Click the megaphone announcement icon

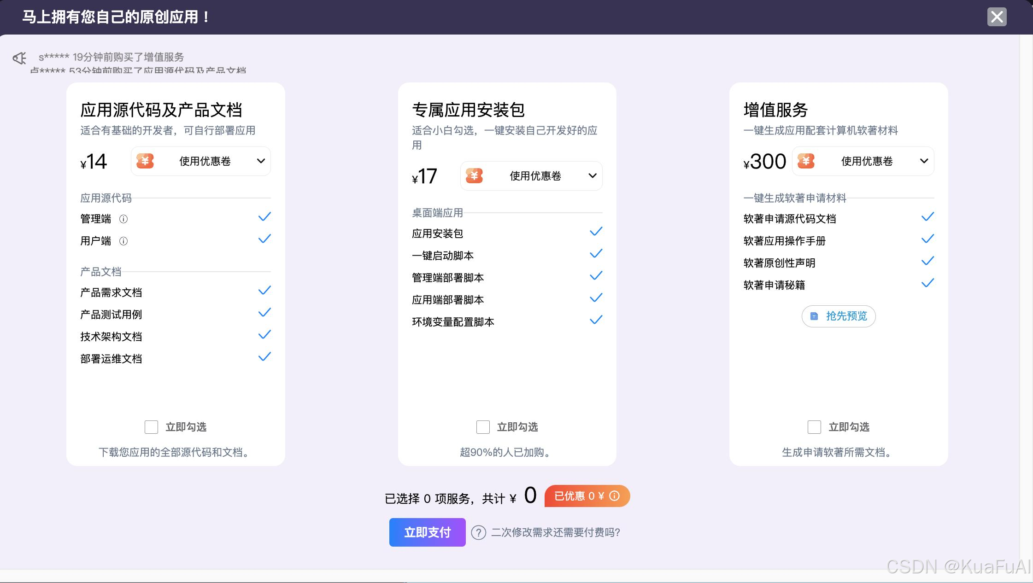coord(20,58)
